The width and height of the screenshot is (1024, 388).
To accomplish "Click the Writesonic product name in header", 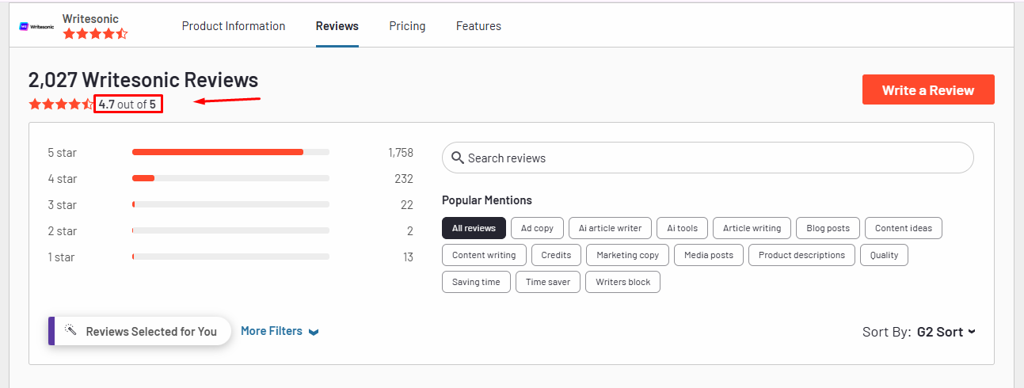I will tap(90, 19).
